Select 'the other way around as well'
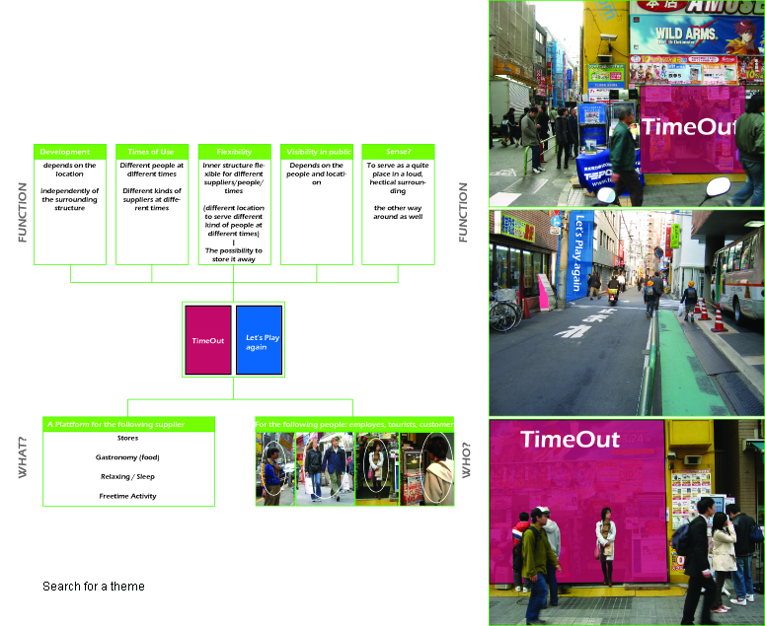This screenshot has width=765, height=626. coord(398,212)
